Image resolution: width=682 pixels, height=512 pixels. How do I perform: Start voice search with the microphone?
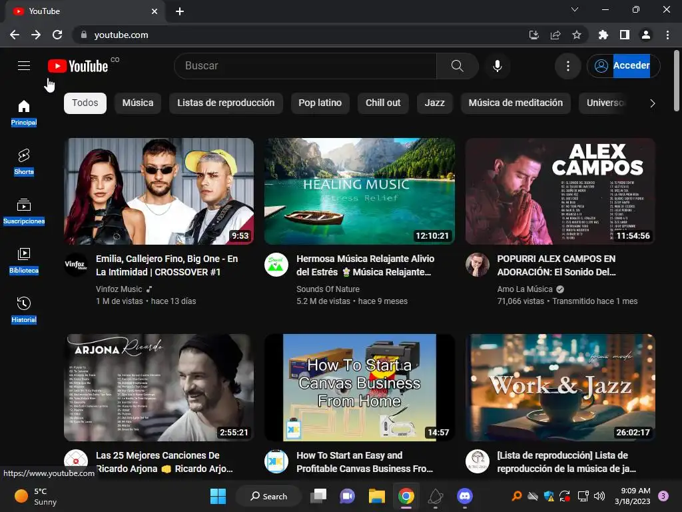point(497,66)
